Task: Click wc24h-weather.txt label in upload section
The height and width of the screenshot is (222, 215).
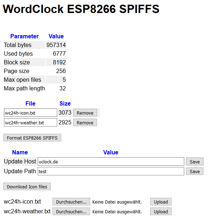Action: (x=27, y=211)
